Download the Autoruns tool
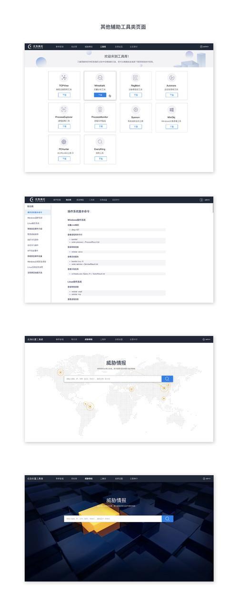 coord(171,95)
